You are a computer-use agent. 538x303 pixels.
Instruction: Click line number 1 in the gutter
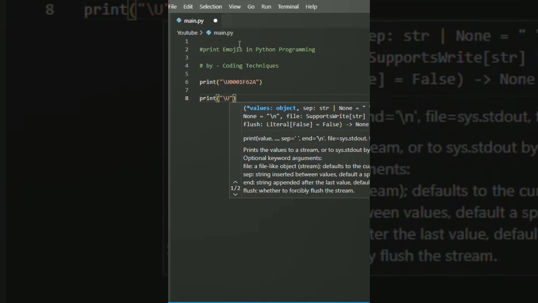click(187, 41)
